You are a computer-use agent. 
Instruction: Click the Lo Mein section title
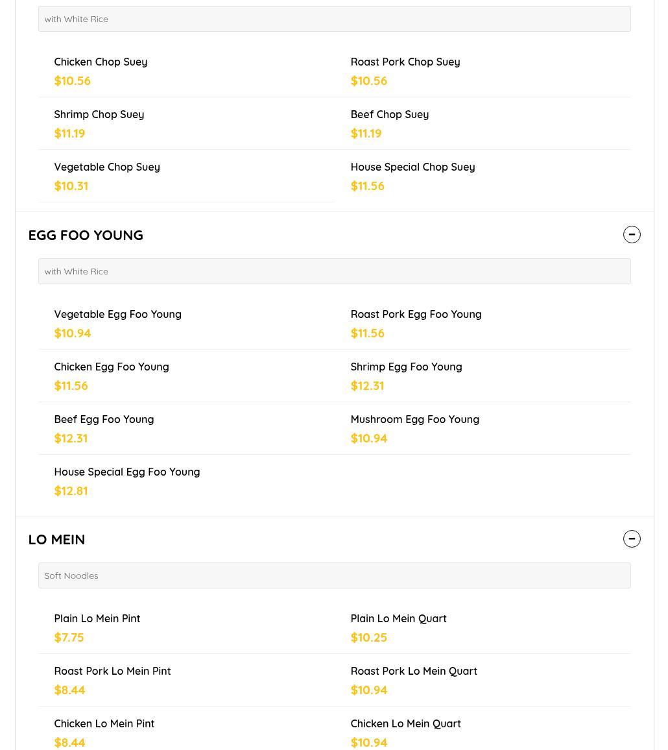56,540
